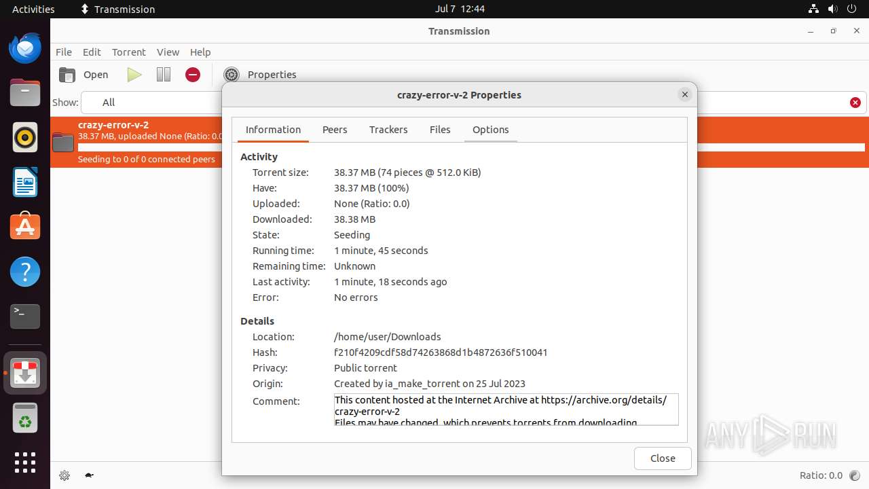Open the Transmission app menu in the top bar
This screenshot has height=489, width=869.
click(x=118, y=9)
